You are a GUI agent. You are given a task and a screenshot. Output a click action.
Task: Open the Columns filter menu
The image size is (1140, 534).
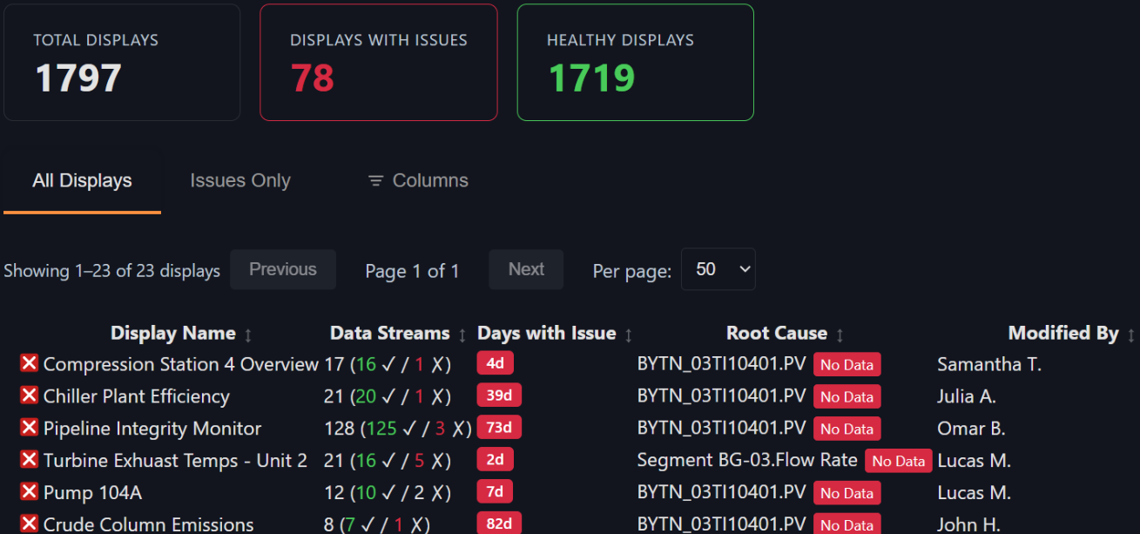[x=418, y=181]
